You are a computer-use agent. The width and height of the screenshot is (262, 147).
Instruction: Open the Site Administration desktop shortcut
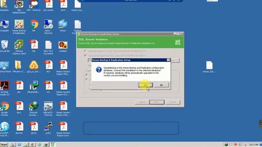coord(19,7)
